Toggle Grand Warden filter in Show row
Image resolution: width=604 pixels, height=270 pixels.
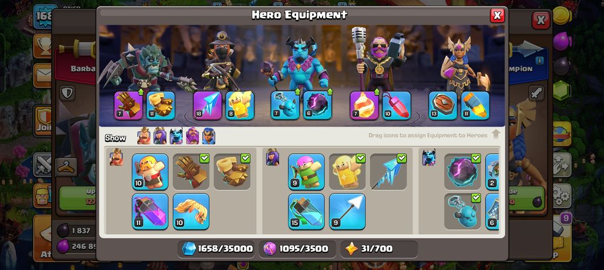[x=192, y=136]
